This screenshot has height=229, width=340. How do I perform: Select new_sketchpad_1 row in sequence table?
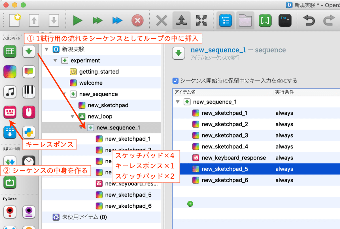pyautogui.click(x=256, y=113)
